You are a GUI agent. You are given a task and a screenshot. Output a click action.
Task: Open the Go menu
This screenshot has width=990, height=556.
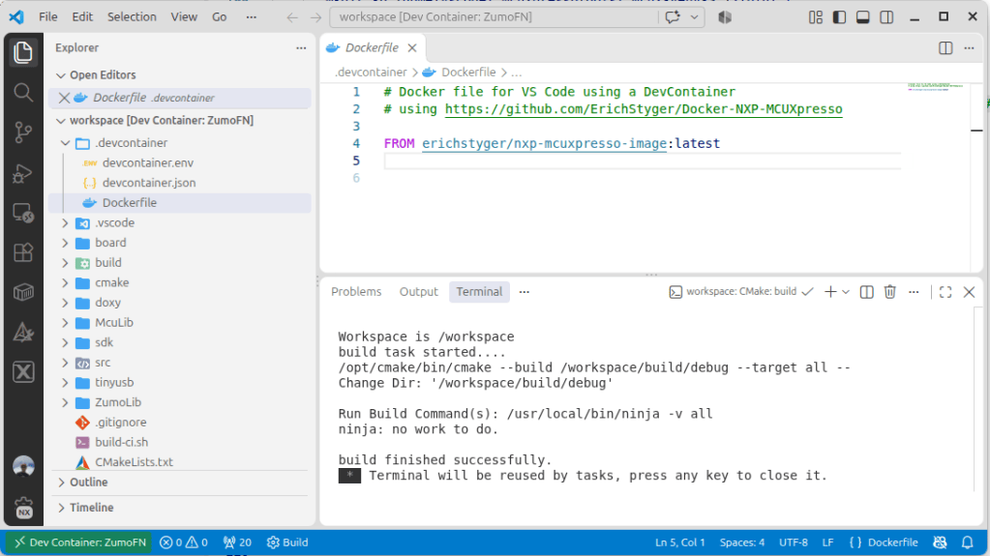click(219, 17)
